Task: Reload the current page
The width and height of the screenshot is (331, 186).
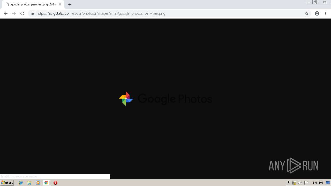Action: pos(22,13)
